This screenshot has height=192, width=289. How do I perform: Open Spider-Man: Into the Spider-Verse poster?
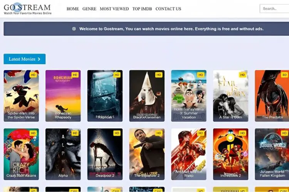click(x=21, y=96)
